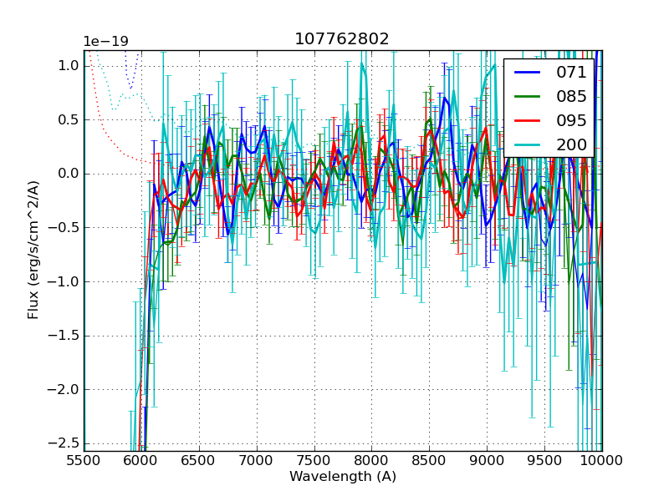Image resolution: width=669 pixels, height=501 pixels.
Task: Click the legend label 095
Action: (571, 121)
